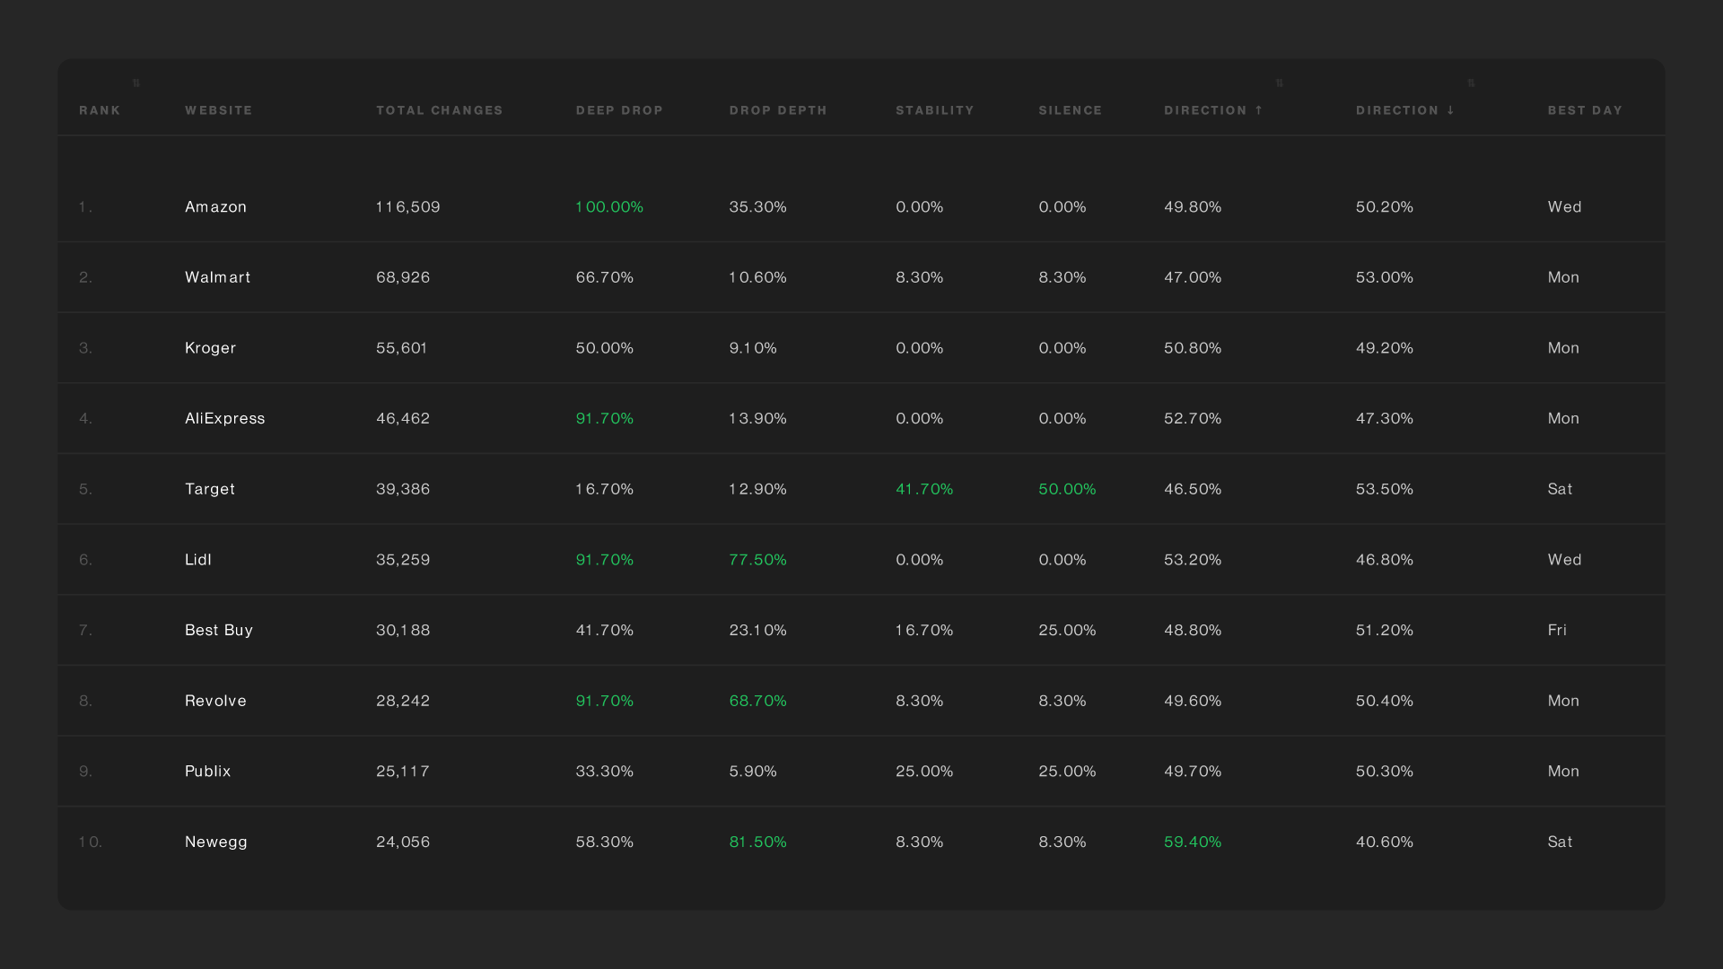This screenshot has width=1723, height=969.
Task: Click the Website column header
Action: (x=218, y=110)
